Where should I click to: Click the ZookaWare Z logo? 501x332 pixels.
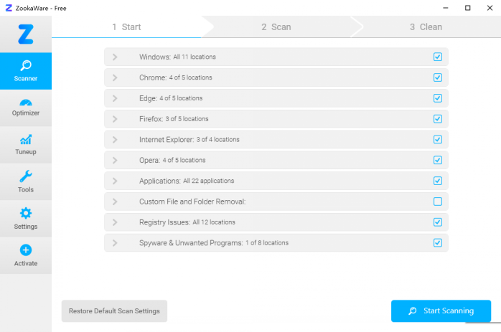(x=26, y=33)
